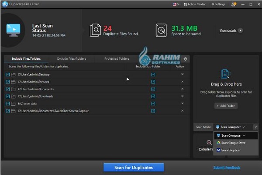262x175 pixels.
Task: Remove the Pictures folder with X
Action: [x=182, y=82]
